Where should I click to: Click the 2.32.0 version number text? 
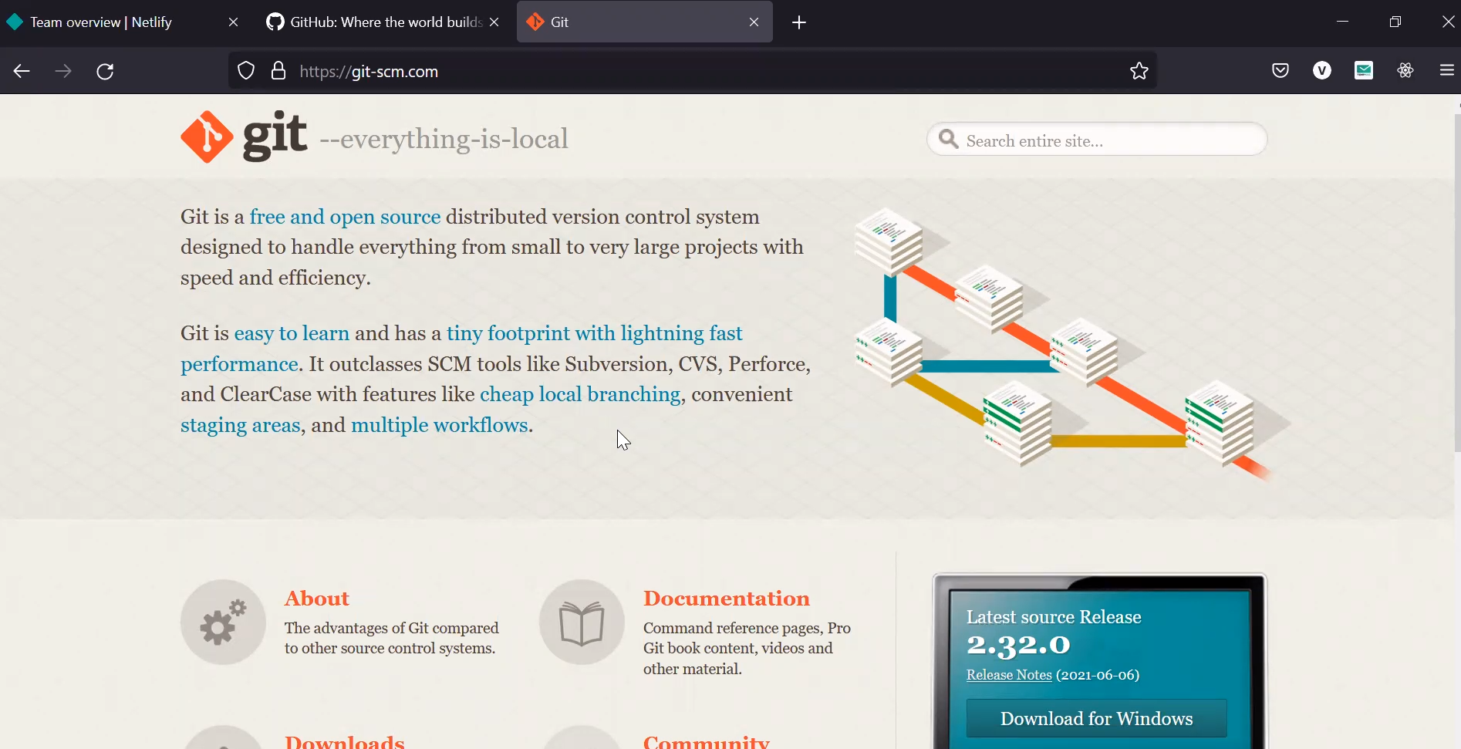click(x=1018, y=645)
